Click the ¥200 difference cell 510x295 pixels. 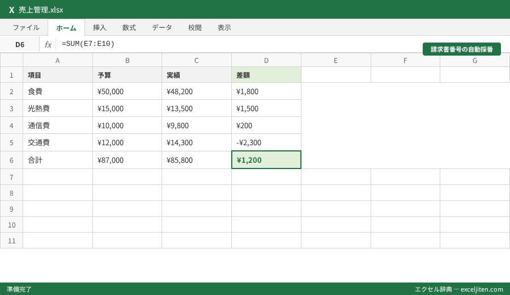[266, 125]
